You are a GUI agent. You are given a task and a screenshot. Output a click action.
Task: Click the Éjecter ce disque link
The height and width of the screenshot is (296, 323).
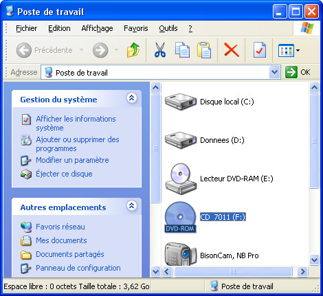point(64,174)
